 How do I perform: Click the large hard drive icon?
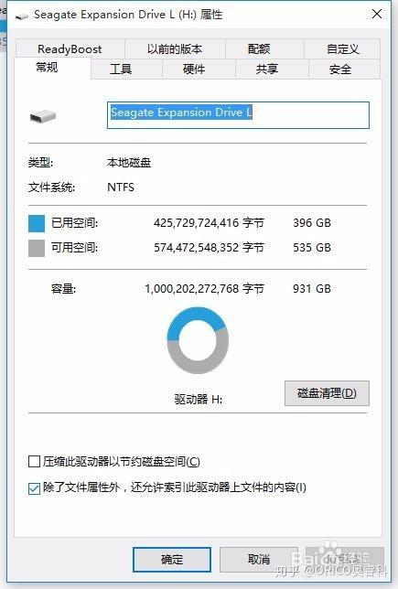(43, 116)
